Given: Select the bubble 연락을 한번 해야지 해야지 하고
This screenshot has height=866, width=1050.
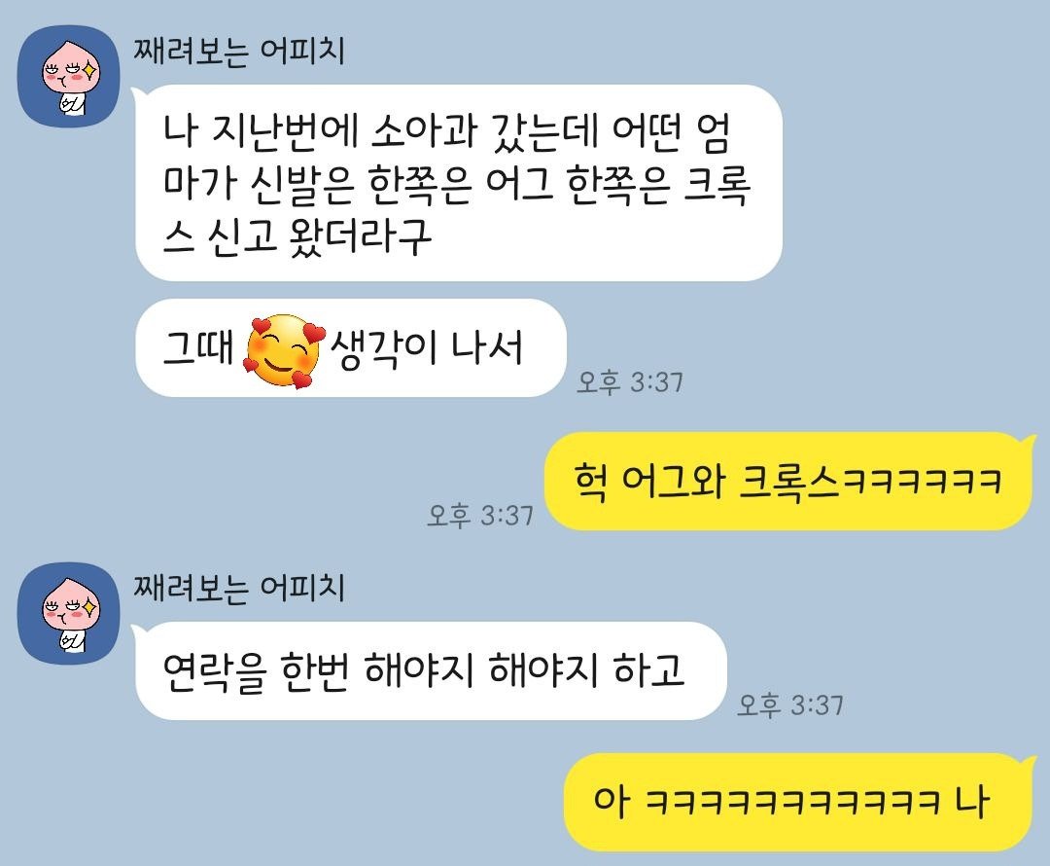Looking at the screenshot, I should pos(431,671).
